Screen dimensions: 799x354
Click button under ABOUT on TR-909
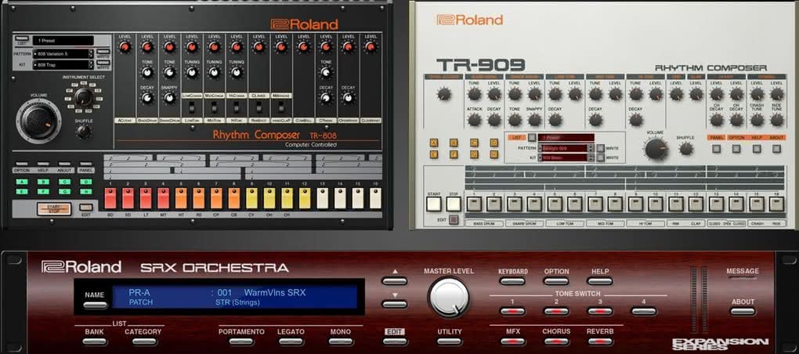tap(776, 149)
